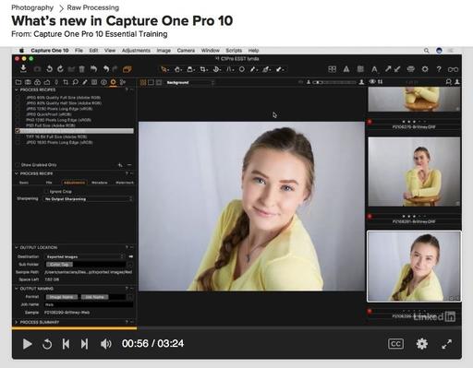
Task: Click the grid overlay toolbar icon
Action: pos(360,69)
